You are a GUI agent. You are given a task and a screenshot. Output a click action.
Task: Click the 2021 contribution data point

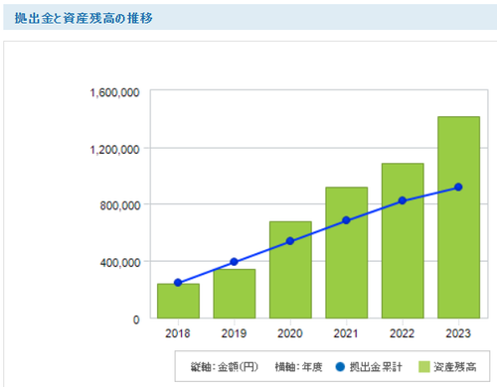pos(346,220)
